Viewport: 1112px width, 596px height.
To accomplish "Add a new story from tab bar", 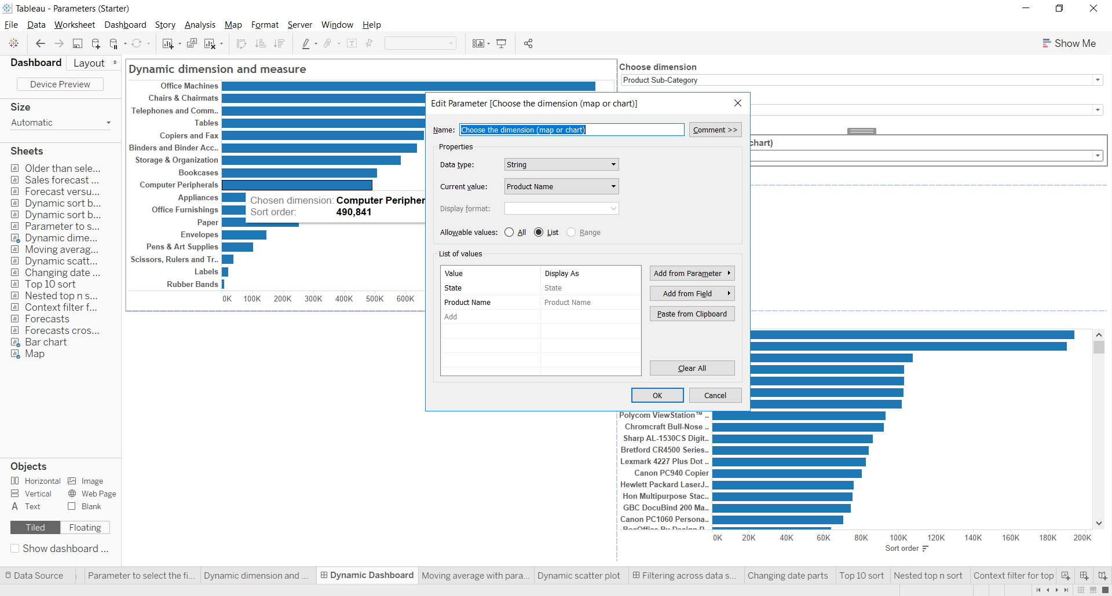I will [1102, 576].
